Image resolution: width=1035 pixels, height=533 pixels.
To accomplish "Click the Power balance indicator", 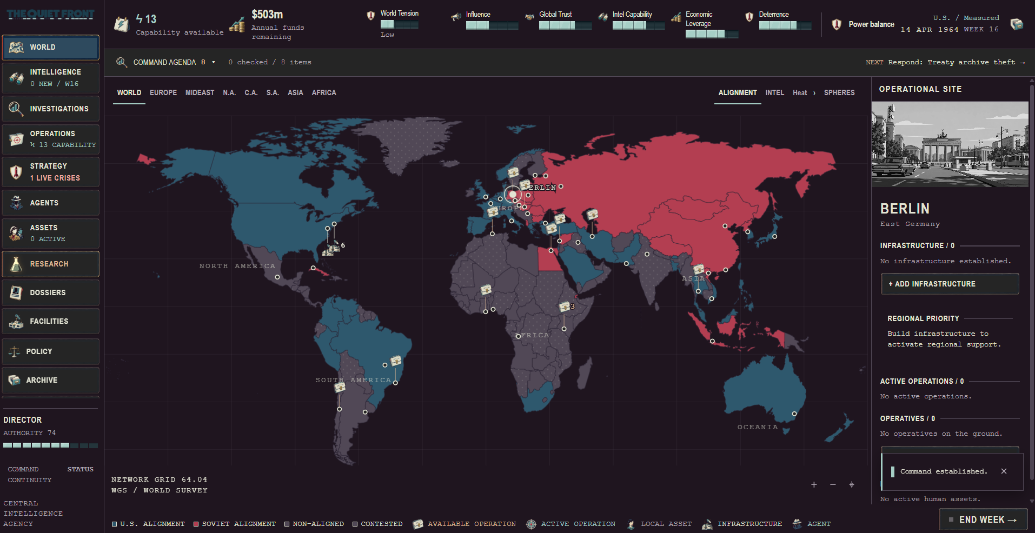I will tap(863, 24).
